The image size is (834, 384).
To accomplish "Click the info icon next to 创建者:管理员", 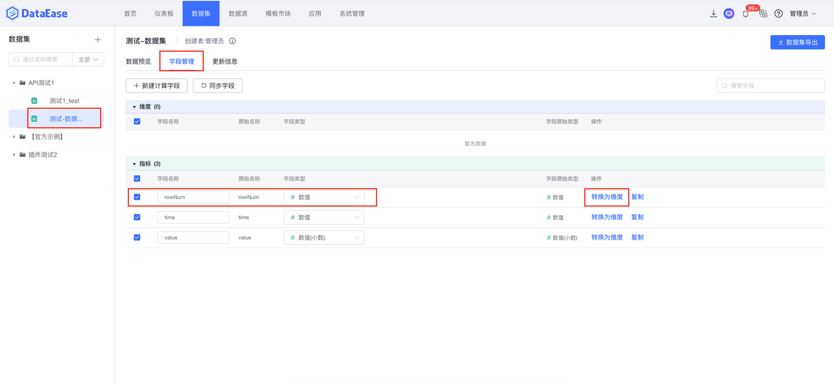I will (x=231, y=40).
